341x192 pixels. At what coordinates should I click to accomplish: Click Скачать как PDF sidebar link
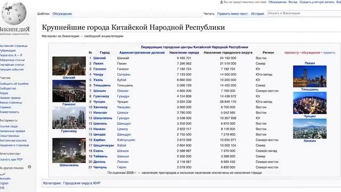click(x=11, y=159)
